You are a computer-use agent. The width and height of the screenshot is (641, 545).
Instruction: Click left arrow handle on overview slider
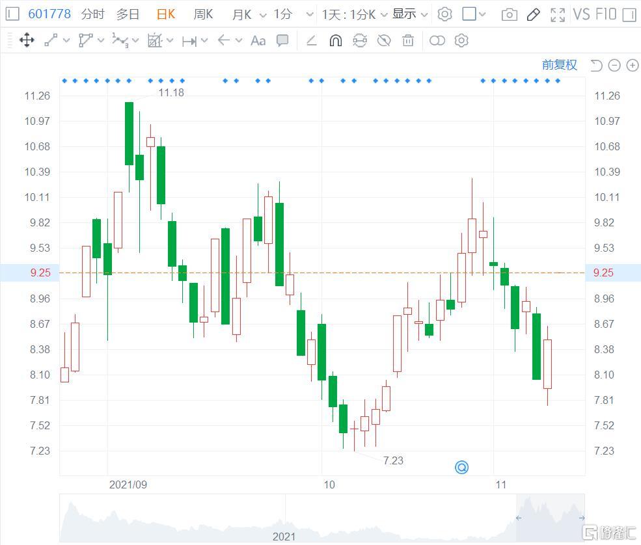pos(519,518)
